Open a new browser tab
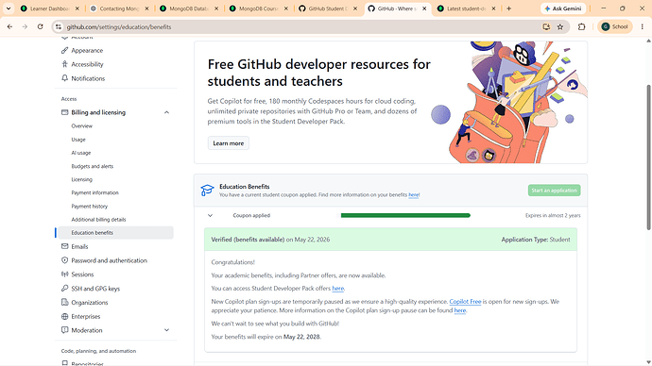The width and height of the screenshot is (652, 366). click(508, 8)
